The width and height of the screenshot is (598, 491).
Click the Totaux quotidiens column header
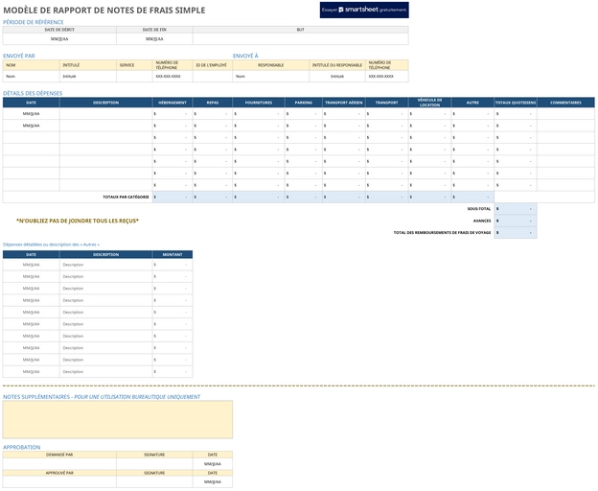pyautogui.click(x=516, y=103)
